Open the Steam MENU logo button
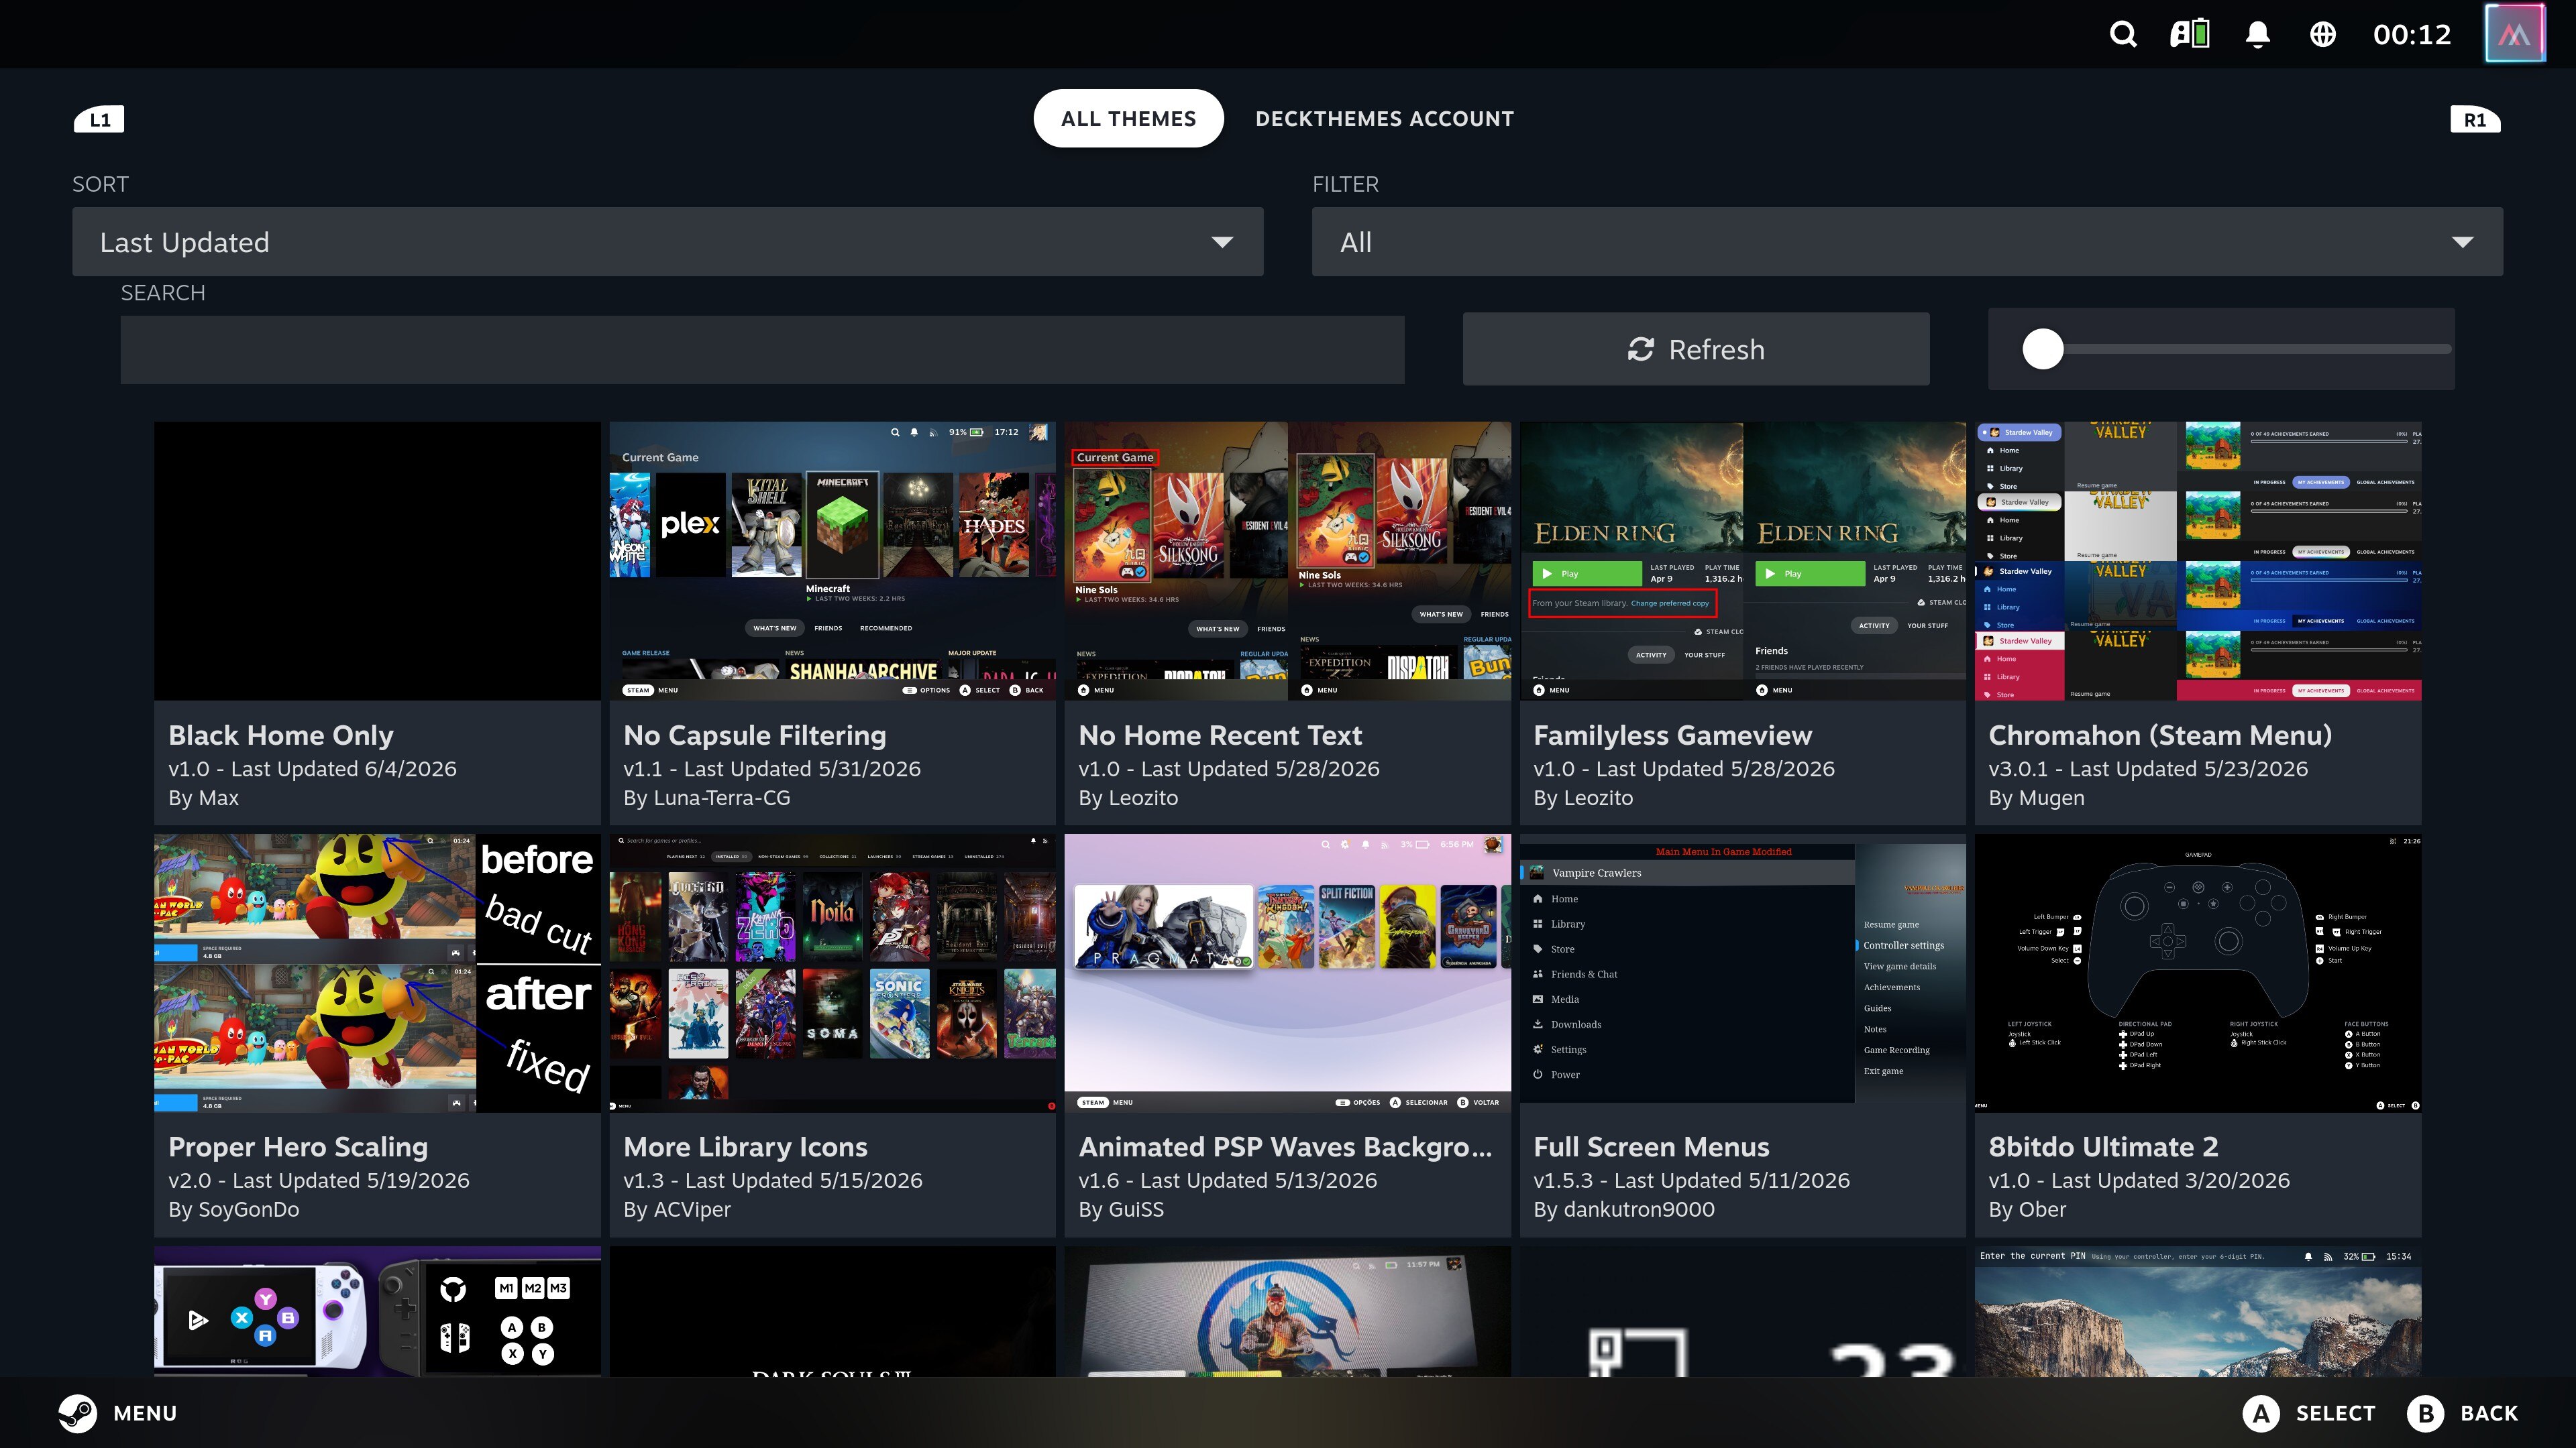This screenshot has height=1448, width=2576. 77,1413
